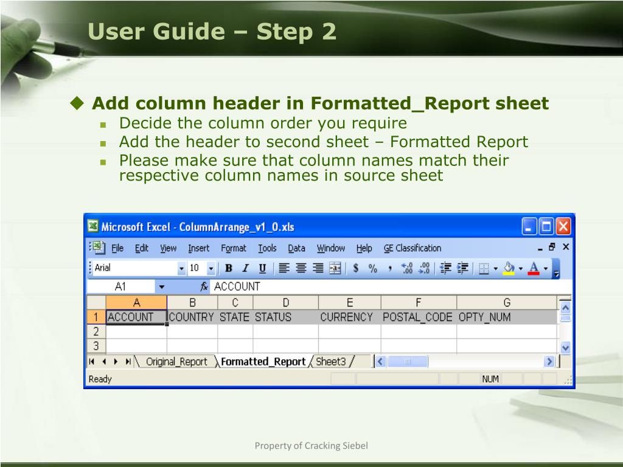
Task: Minimize the workbook window in menu bar
Action: (540, 248)
